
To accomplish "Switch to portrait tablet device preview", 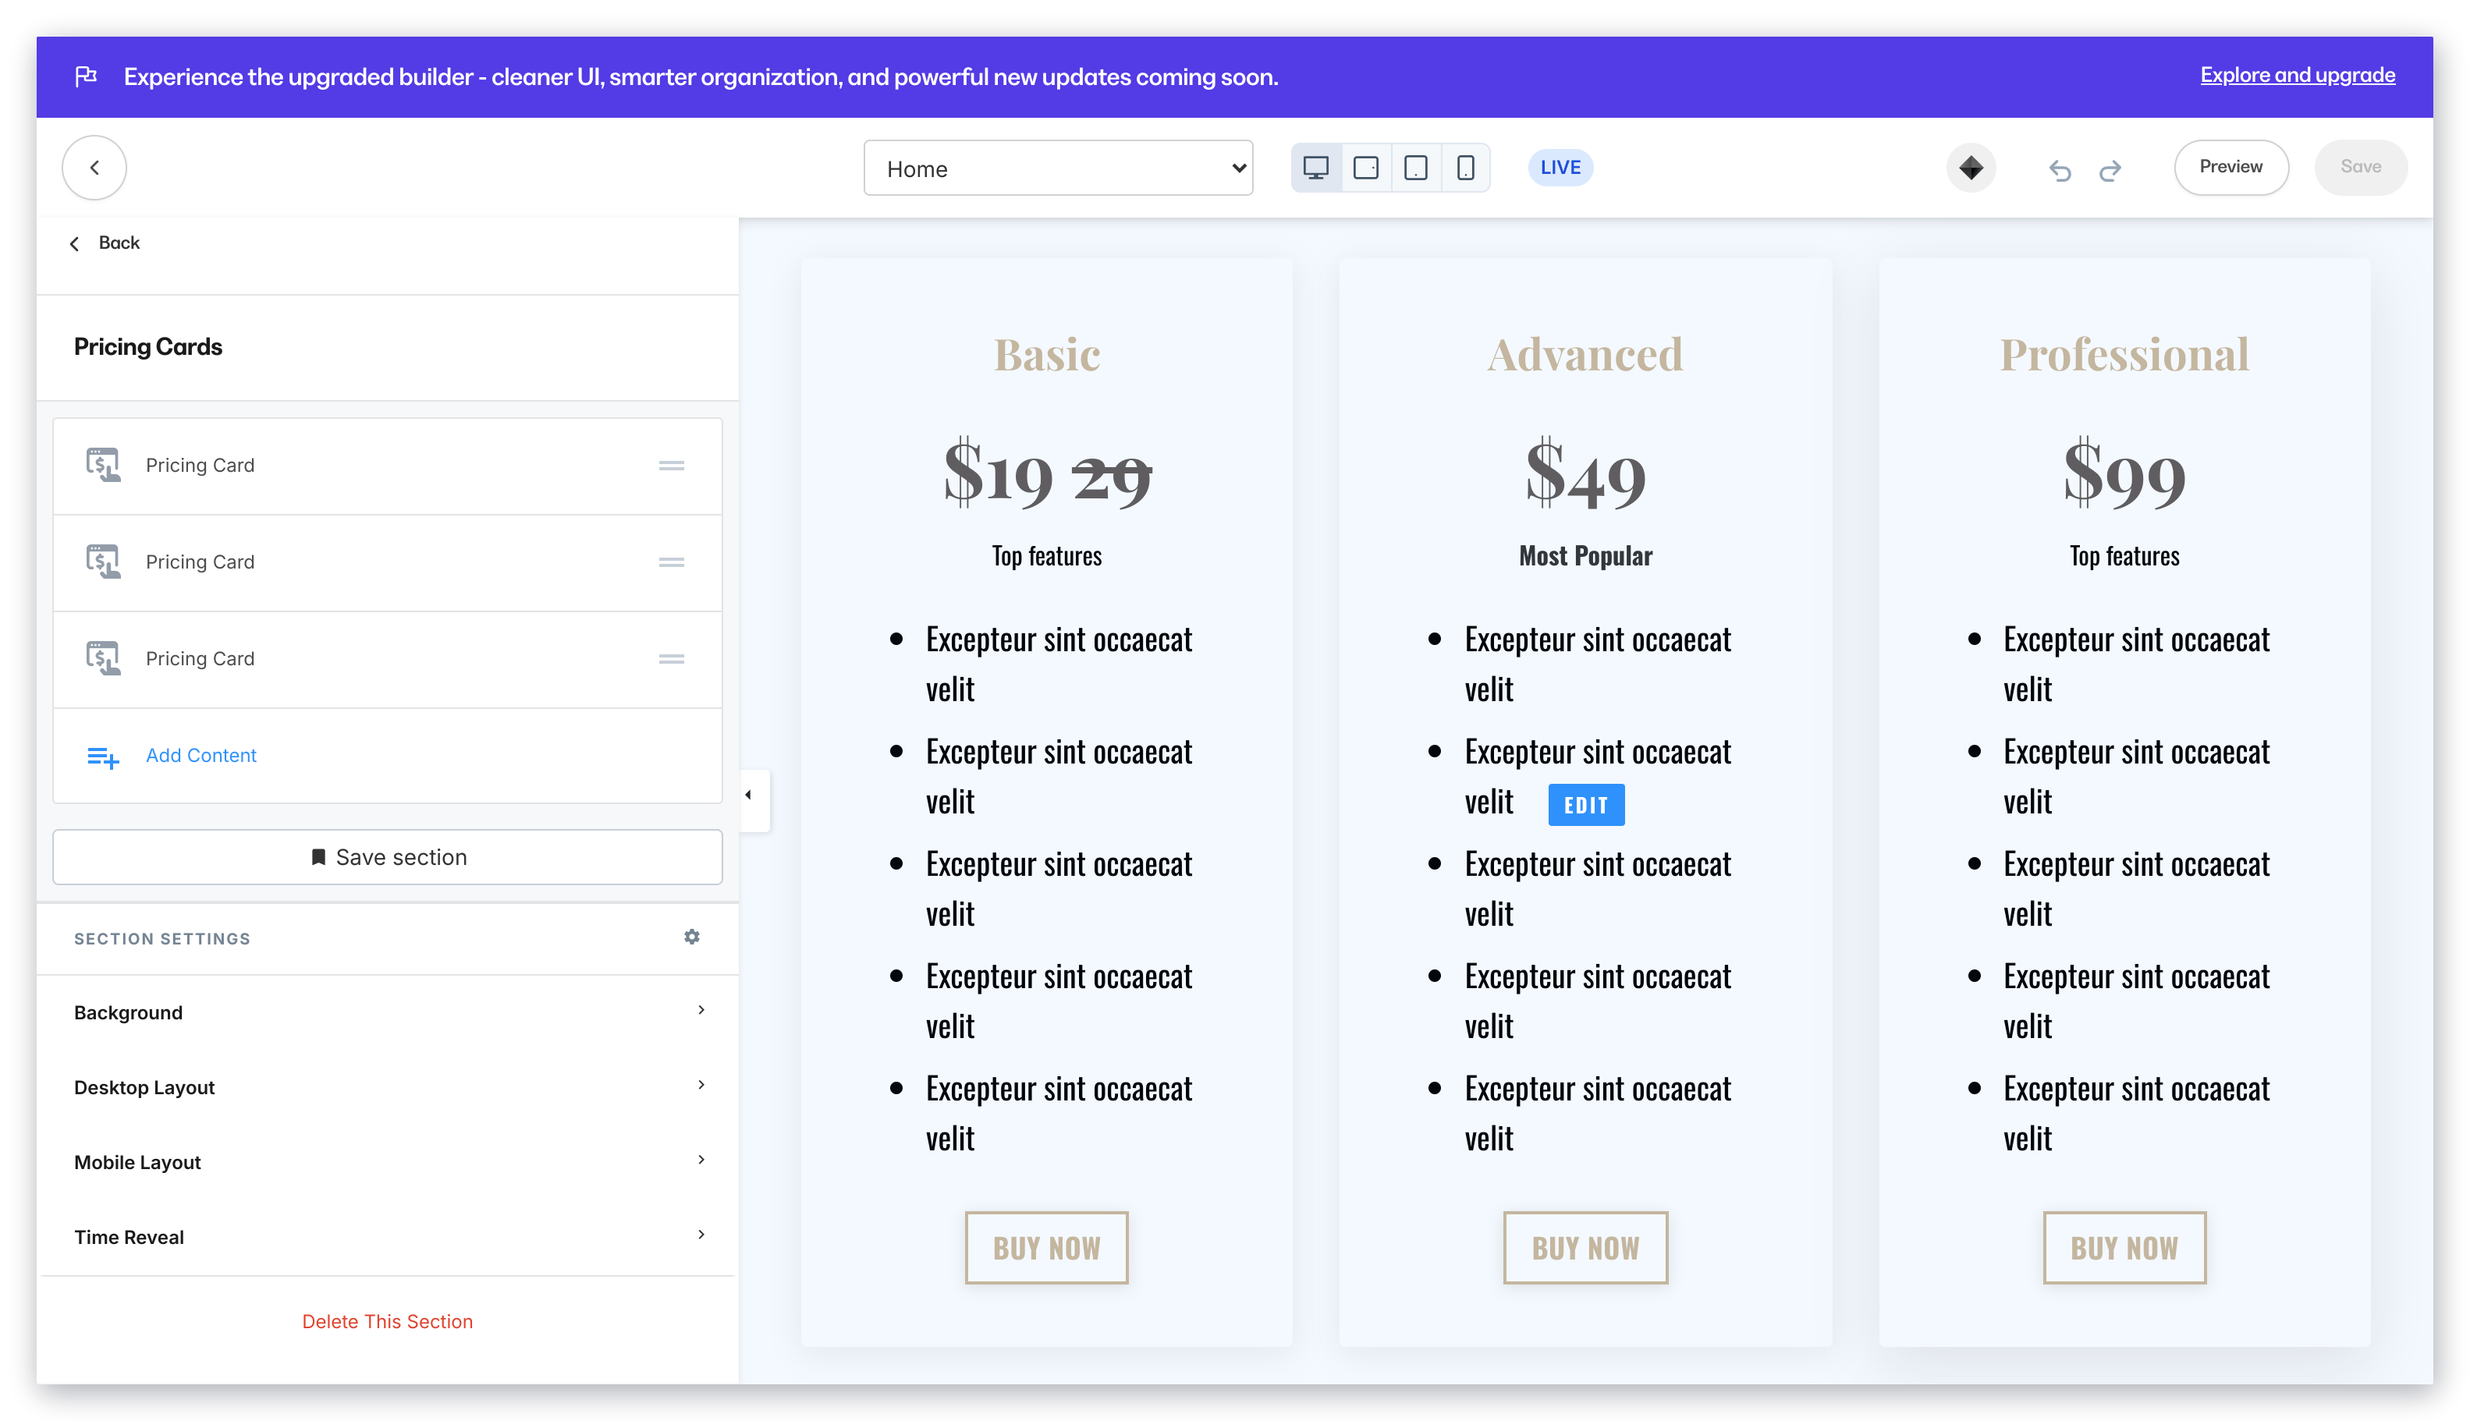I will coord(1414,168).
